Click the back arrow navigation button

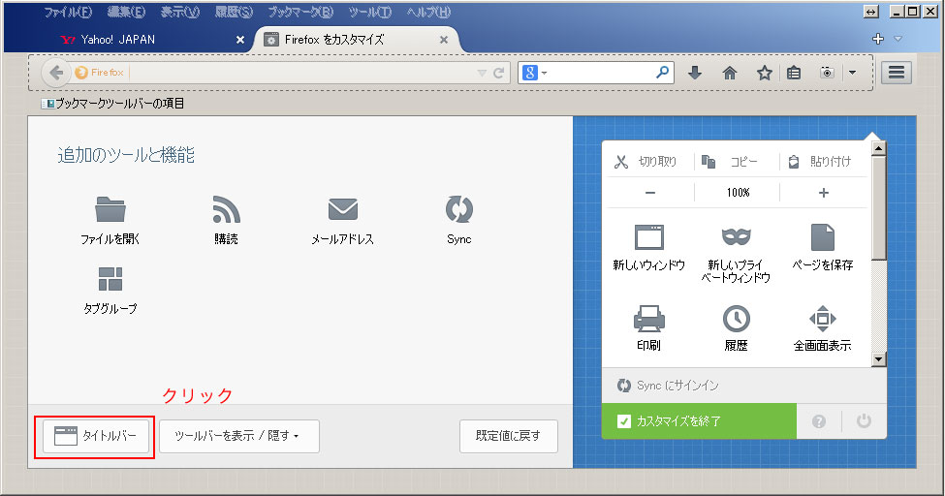(56, 73)
